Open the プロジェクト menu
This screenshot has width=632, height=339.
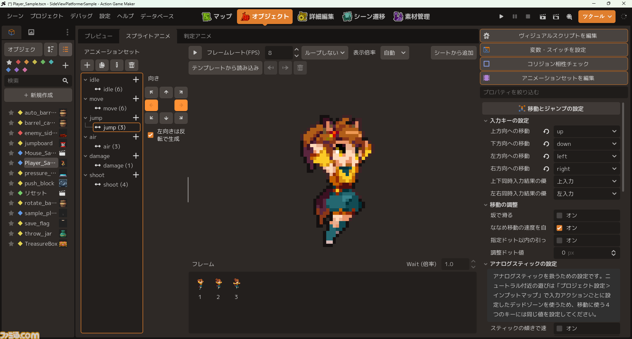[47, 16]
